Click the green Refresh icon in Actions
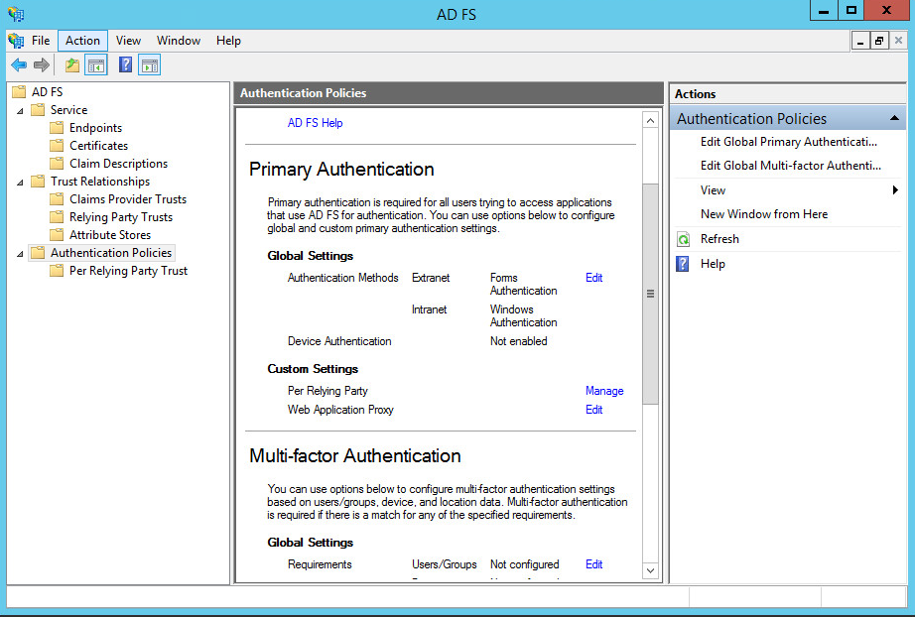 pyautogui.click(x=683, y=239)
